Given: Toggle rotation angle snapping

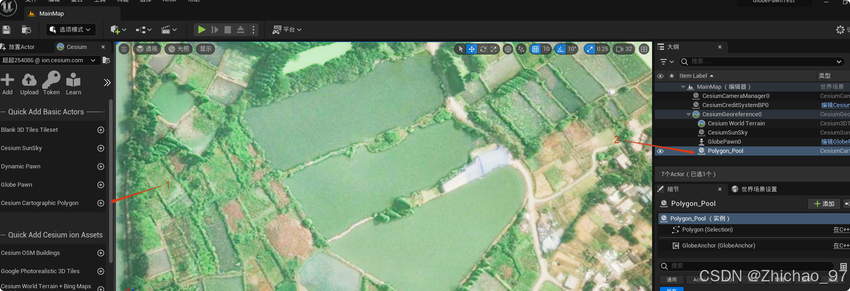Looking at the screenshot, I should (561, 49).
